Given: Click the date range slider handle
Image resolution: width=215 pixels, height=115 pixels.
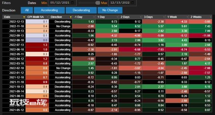Looking at the screenshot, I should (98, 3).
